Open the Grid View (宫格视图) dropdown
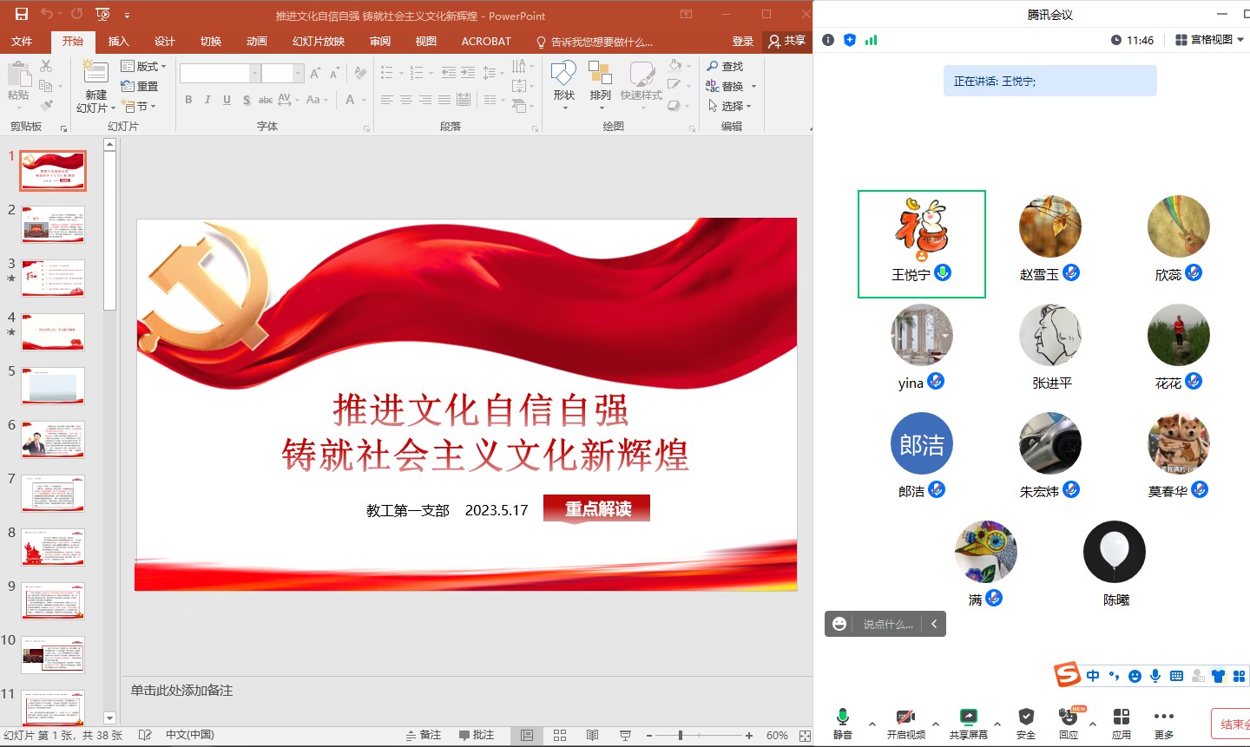This screenshot has height=747, width=1250. [1209, 40]
